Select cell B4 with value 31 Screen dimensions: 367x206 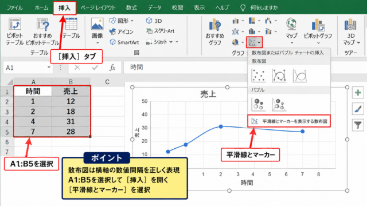[71, 121]
